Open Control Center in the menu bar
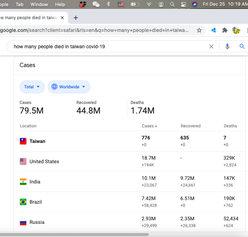The image size is (248, 237). [184, 4]
